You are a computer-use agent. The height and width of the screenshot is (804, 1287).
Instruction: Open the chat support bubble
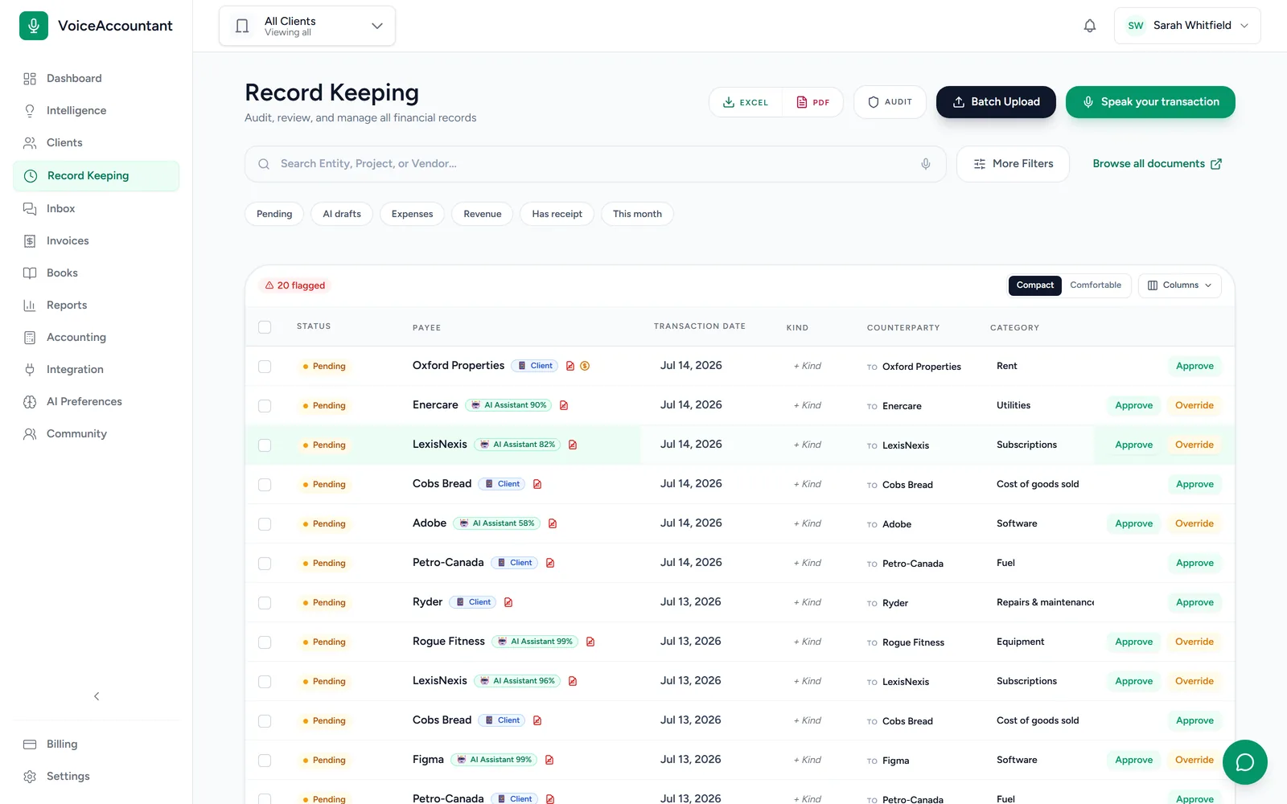(x=1245, y=762)
